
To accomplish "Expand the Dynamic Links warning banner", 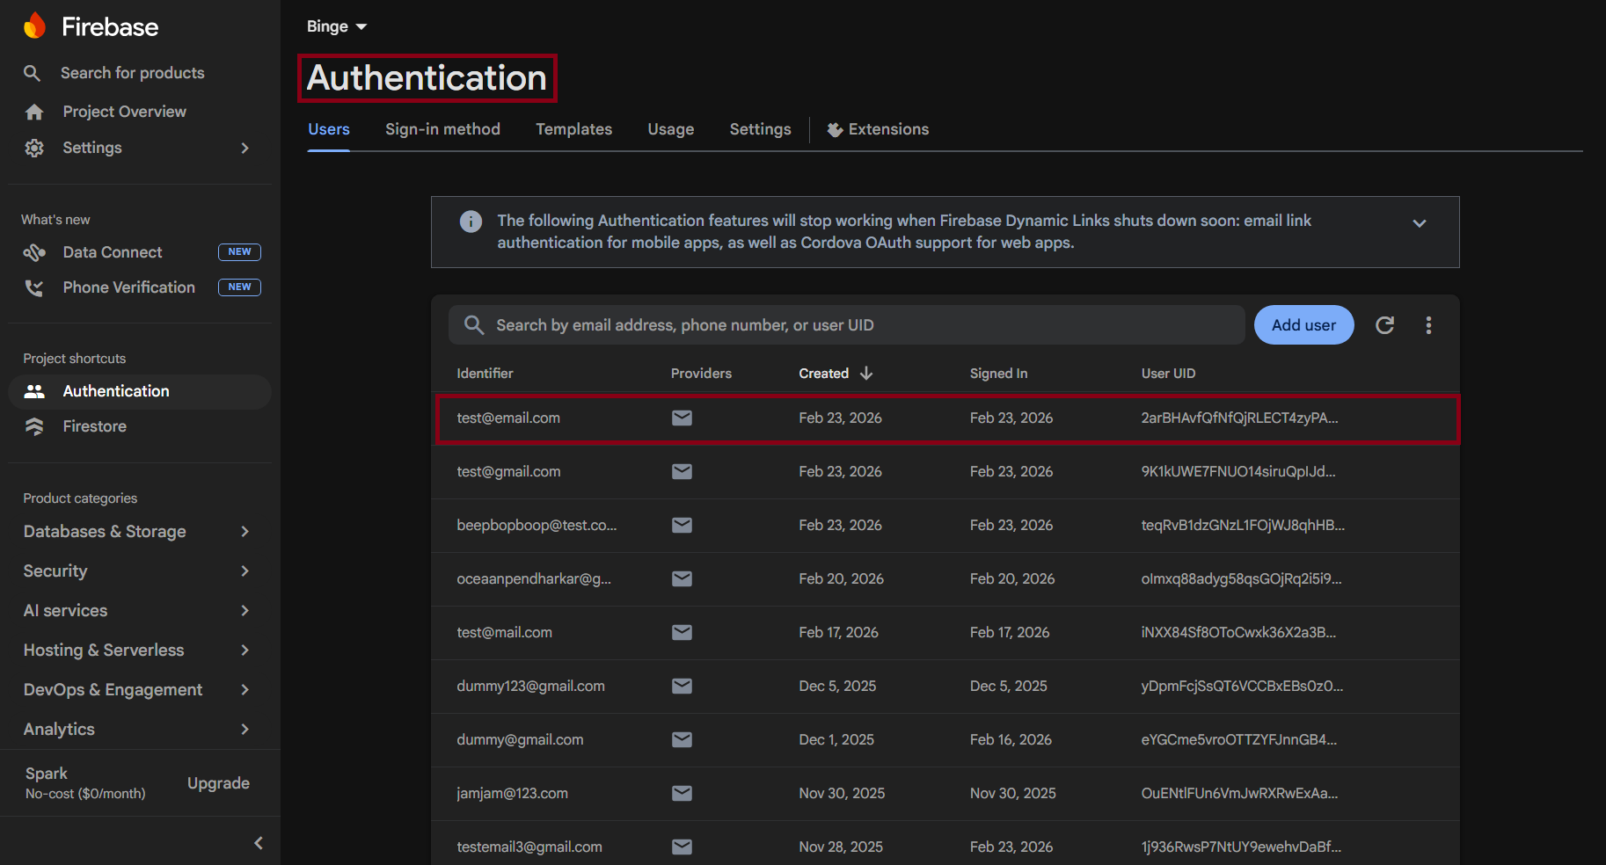I will pyautogui.click(x=1419, y=223).
